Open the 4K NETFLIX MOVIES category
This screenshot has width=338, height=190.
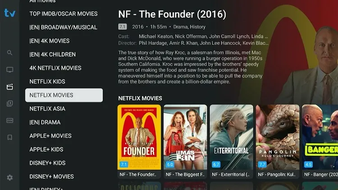point(55,68)
